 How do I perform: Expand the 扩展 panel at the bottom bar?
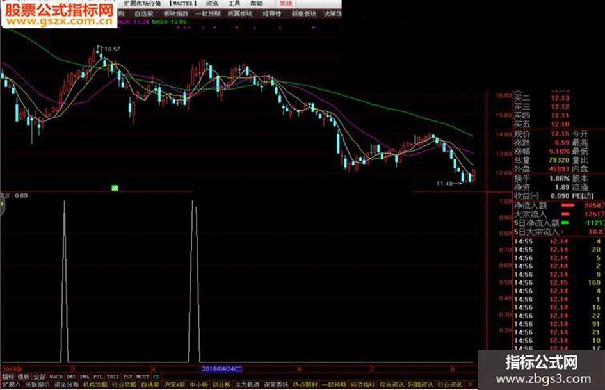11,385
